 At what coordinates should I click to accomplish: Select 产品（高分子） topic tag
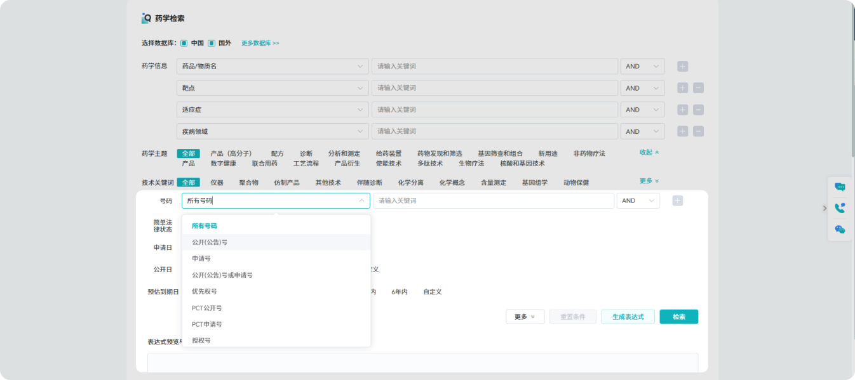[231, 154]
